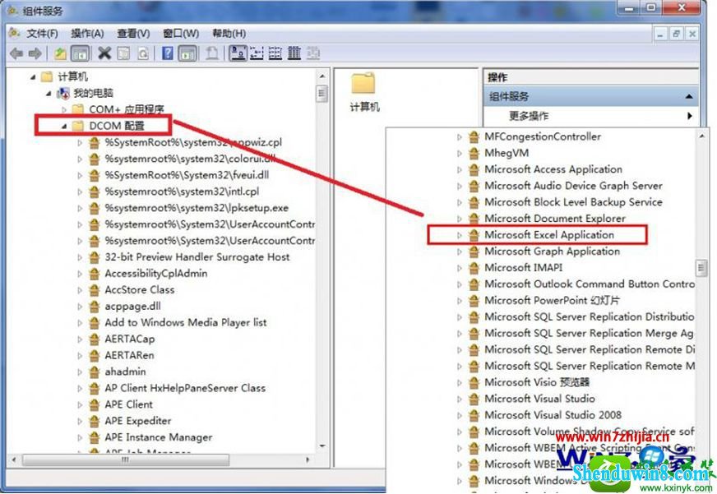Select Microsoft Document Explorer entry

coord(555,219)
